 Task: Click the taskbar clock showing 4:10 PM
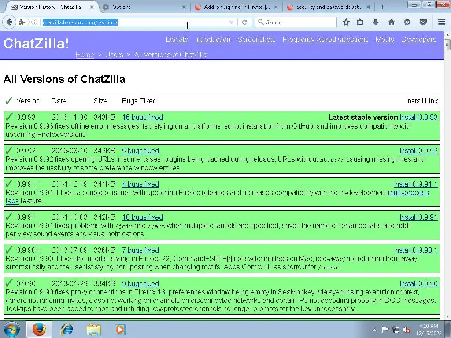coord(429,330)
